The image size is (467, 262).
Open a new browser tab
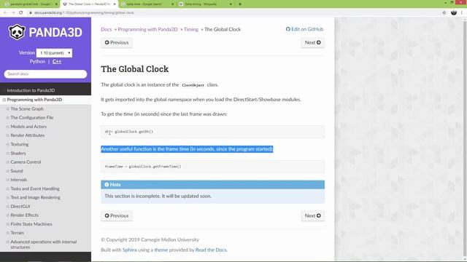point(240,4)
